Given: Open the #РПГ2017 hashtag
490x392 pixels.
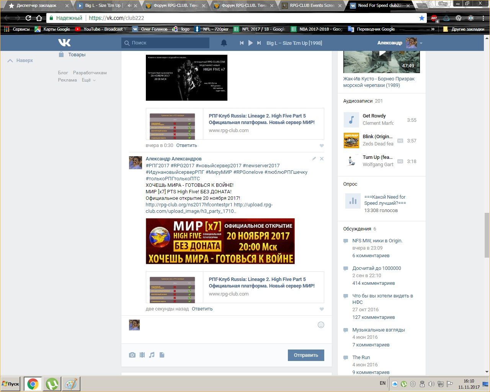Looking at the screenshot, I should pos(157,166).
